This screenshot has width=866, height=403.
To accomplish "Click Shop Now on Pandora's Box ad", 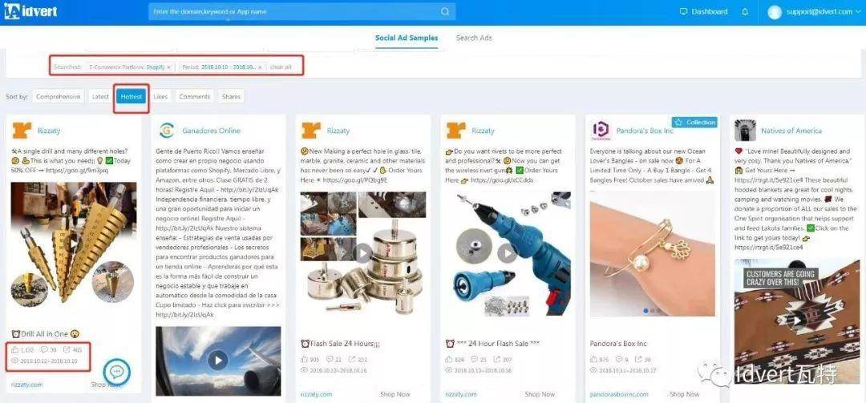I will (x=685, y=394).
